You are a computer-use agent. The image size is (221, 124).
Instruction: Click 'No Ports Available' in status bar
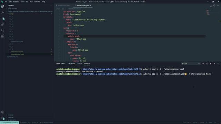(x=46, y=123)
